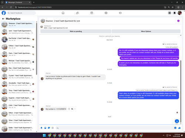Click the 'That's okay, no problem' blue message
185x138 pixels.
(x=148, y=95)
